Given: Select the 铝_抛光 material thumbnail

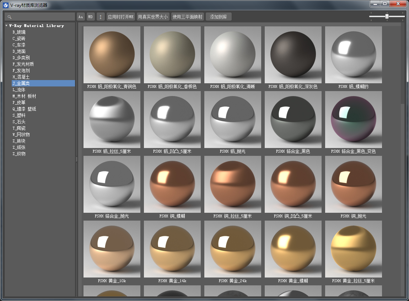Looking at the screenshot, I should pyautogui.click(x=233, y=120).
